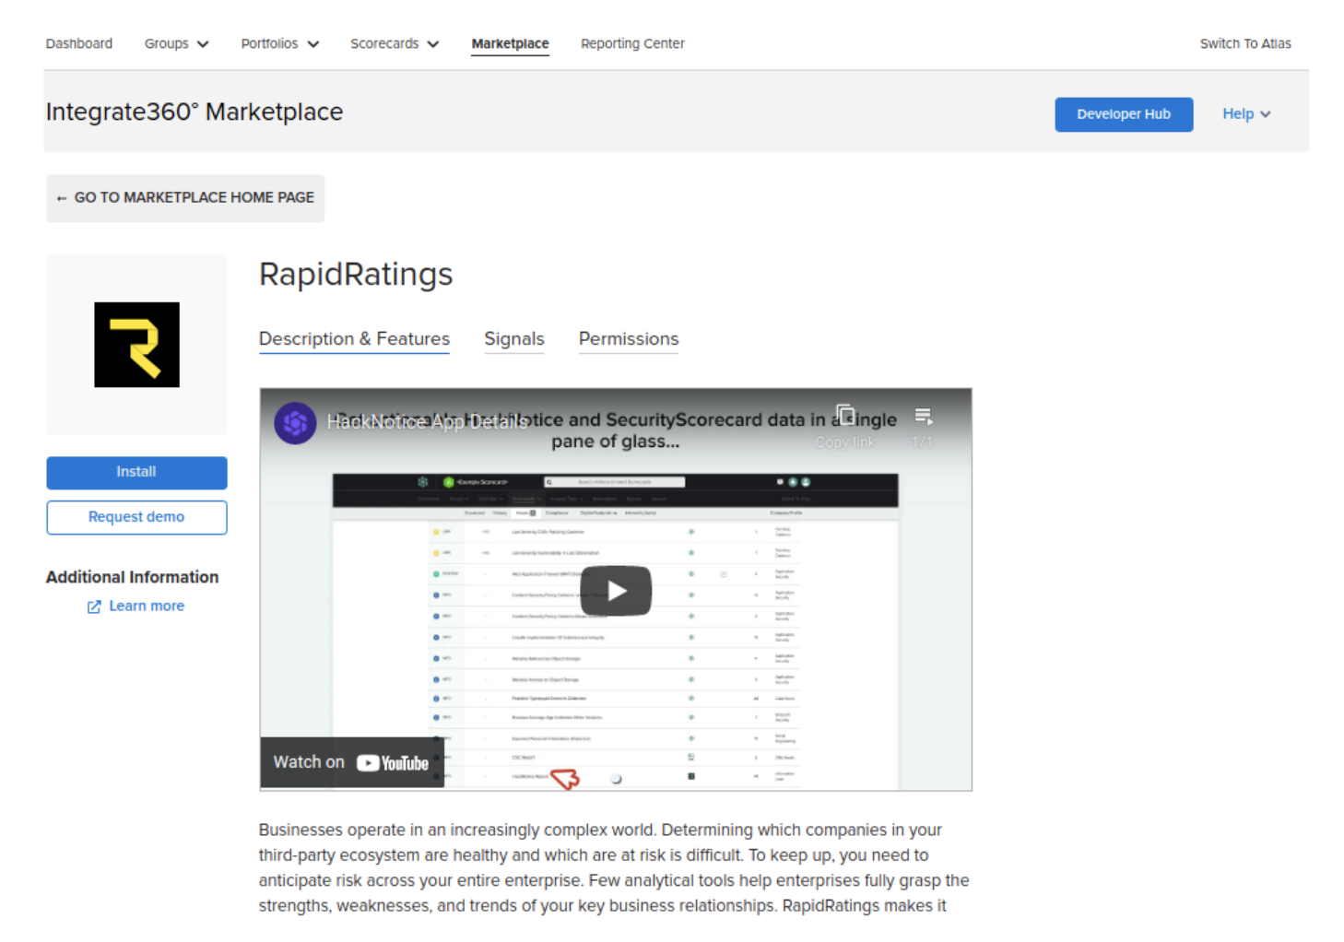Play the embedded YouTube video

point(616,591)
